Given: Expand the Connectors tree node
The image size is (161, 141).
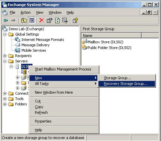Looking at the screenshot, I should point(5,93).
